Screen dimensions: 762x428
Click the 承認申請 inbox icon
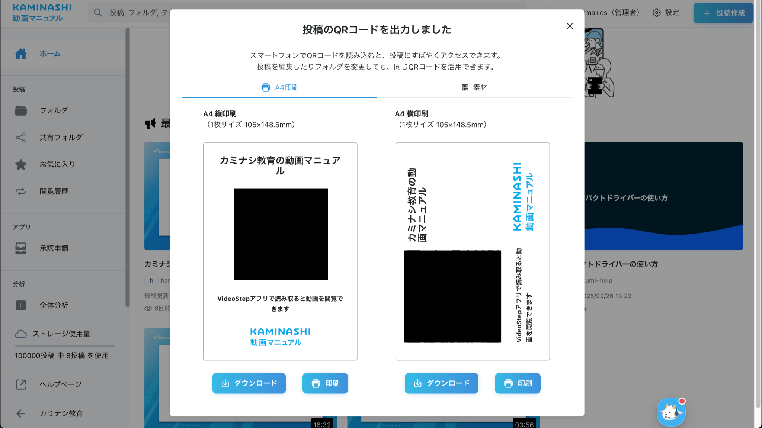point(21,248)
